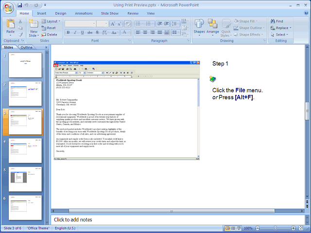Adjust the zoom slider handle
This screenshot has width=311, height=233.
coord(276,228)
